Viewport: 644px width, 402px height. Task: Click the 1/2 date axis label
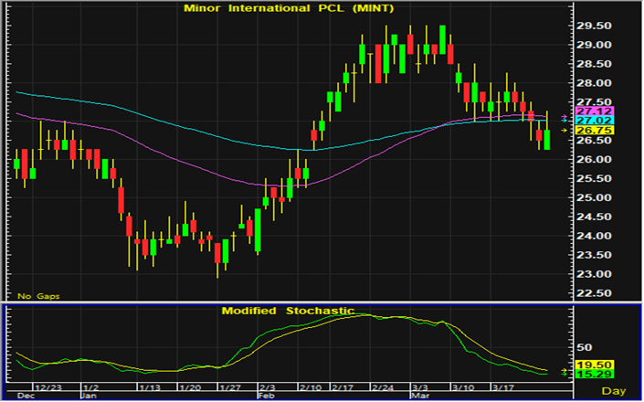pos(90,387)
